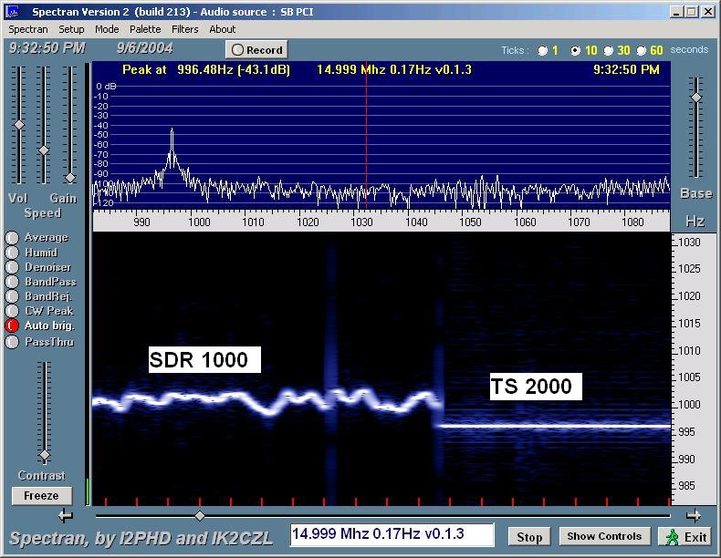The height and width of the screenshot is (558, 721).
Task: Click the Contrast slider handle
Action: click(x=44, y=455)
